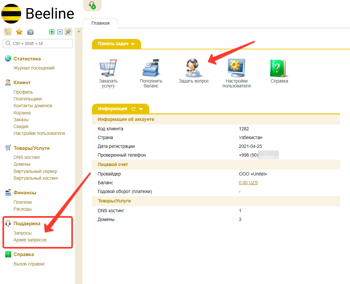Switch to the Главная tab
This screenshot has height=284, width=350.
[x=100, y=23]
